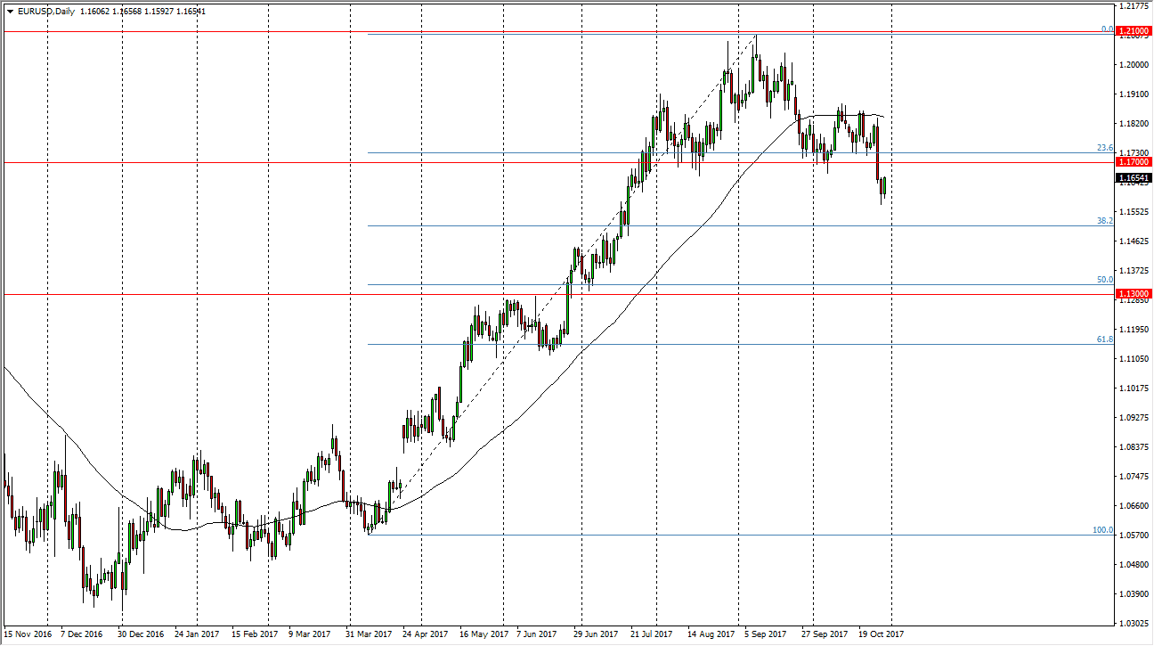Select the current price tag 1.16541
Image resolution: width=1154 pixels, height=646 pixels.
click(1132, 177)
